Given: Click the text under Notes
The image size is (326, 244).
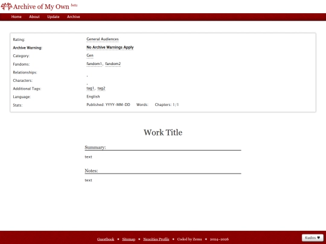Looking at the screenshot, I should point(88,180).
